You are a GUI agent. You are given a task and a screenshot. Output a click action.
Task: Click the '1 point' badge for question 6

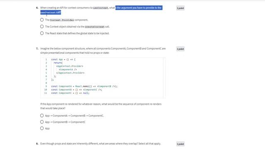[181, 8]
